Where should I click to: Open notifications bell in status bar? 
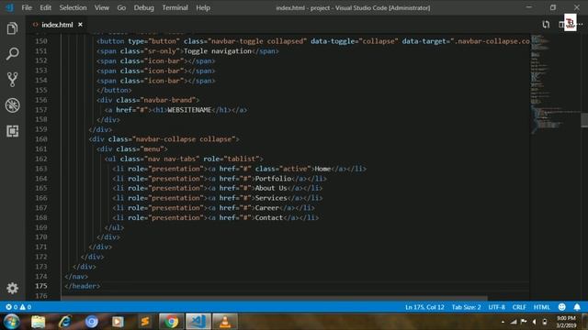coord(577,307)
